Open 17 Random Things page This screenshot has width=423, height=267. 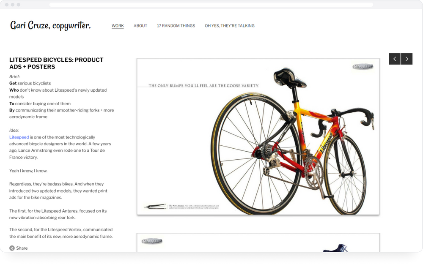click(176, 26)
